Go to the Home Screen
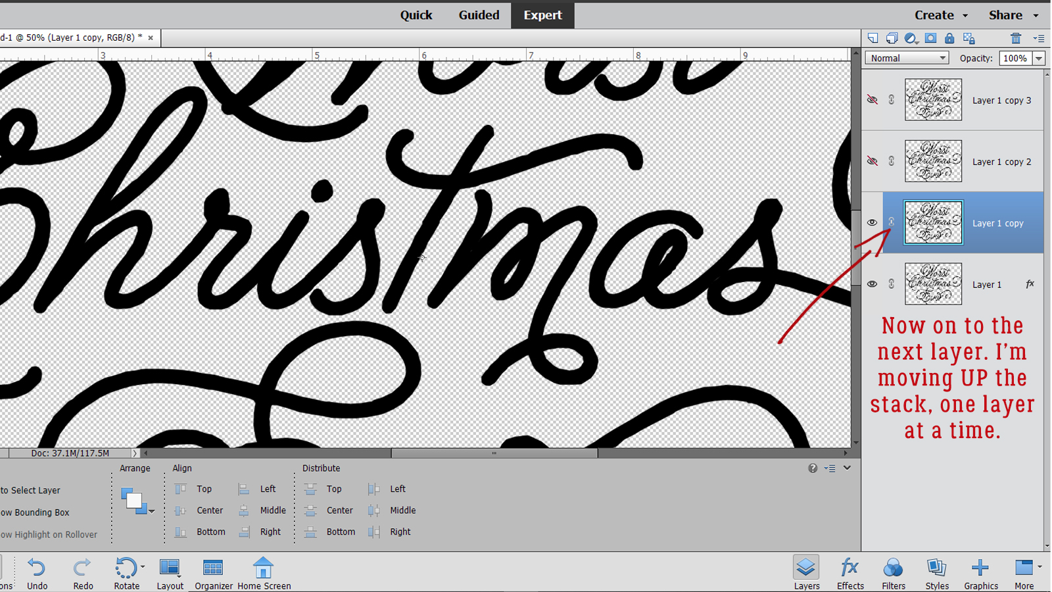The image size is (1052, 592). pos(264,574)
